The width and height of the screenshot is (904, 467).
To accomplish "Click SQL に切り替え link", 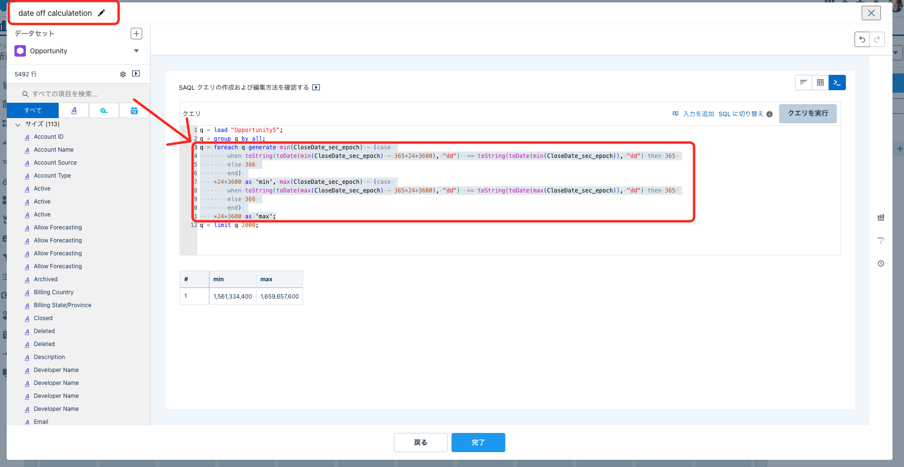I will pos(741,114).
